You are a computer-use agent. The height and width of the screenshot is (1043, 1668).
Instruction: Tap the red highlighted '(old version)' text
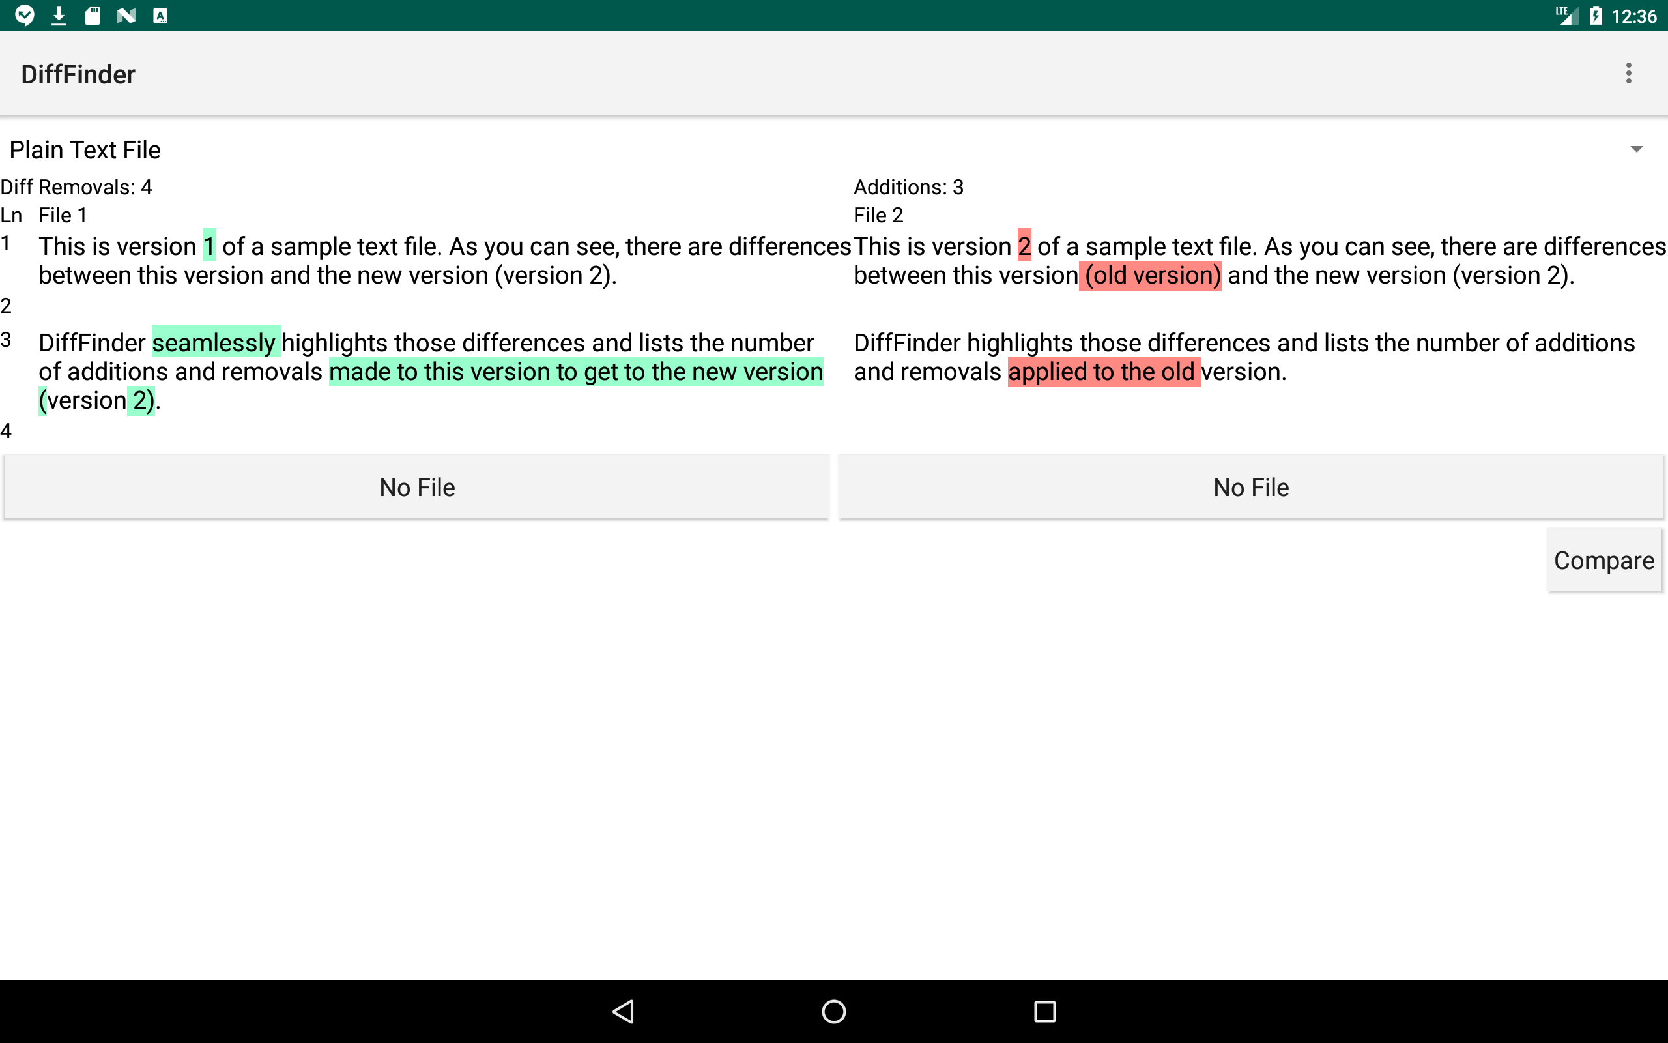point(1151,274)
